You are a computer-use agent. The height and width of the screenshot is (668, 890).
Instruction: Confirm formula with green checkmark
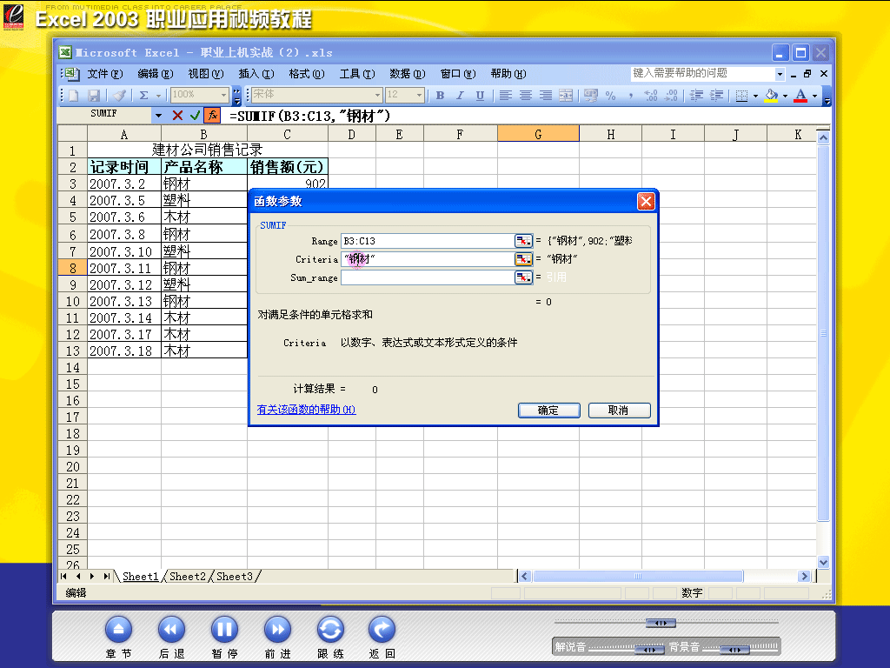point(195,115)
